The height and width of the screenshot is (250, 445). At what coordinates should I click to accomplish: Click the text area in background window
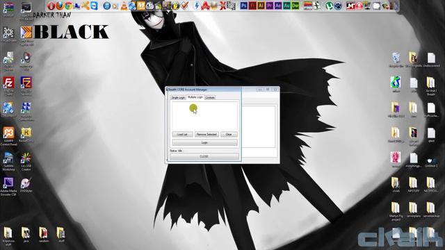click(x=259, y=126)
